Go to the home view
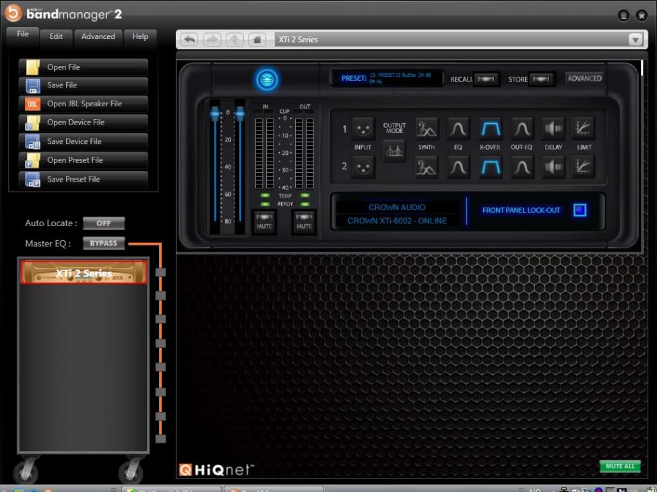This screenshot has width=657, height=492. pyautogui.click(x=257, y=40)
